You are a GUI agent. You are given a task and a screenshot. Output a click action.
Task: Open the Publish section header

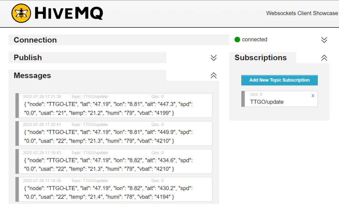pos(28,58)
